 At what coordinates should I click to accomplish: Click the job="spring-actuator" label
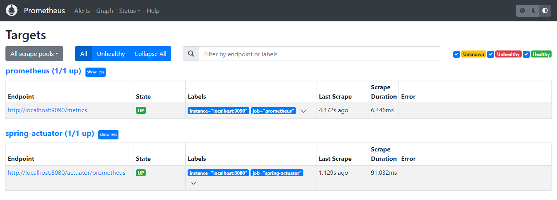pos(277,173)
